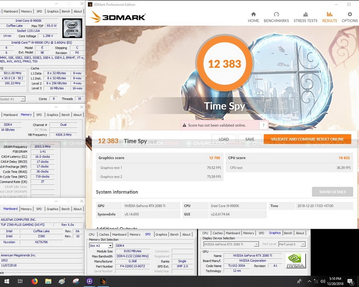Click the taskbar clock showing 5:10 PM
359x287 pixels.
[x=335, y=281]
